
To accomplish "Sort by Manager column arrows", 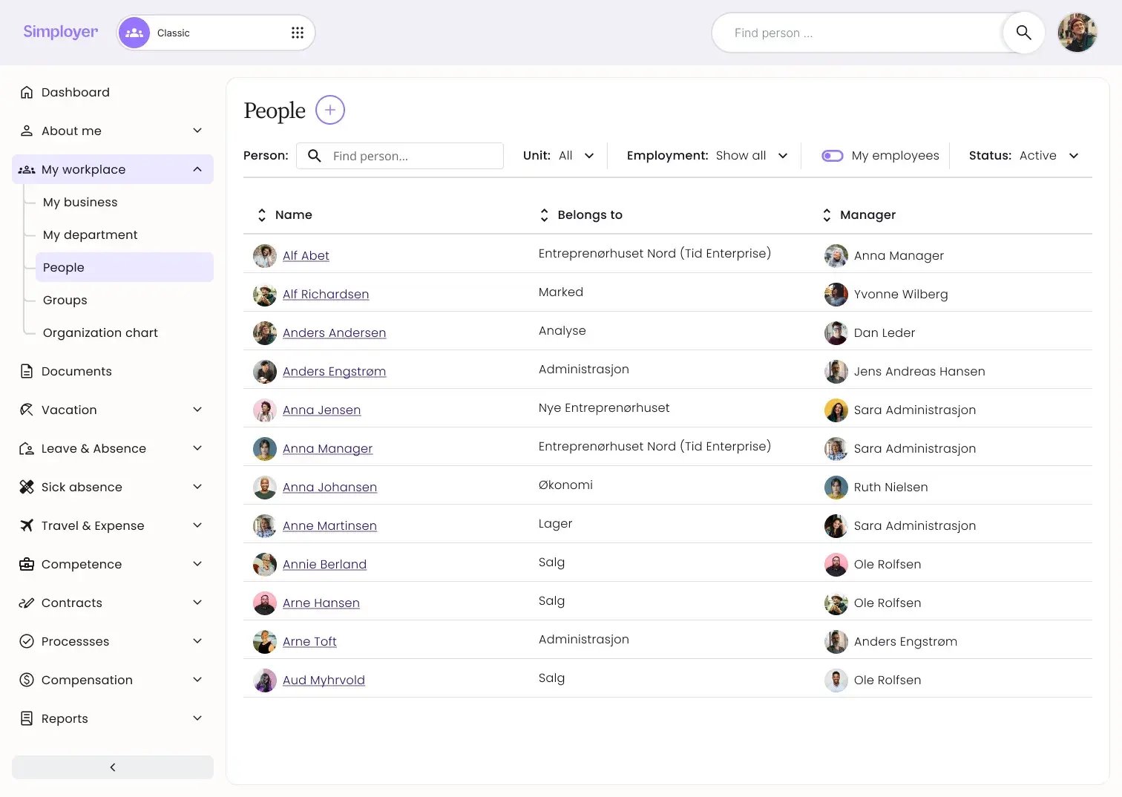I will 827,215.
